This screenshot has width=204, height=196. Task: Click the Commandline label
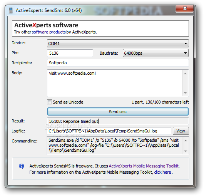[x=25, y=141]
